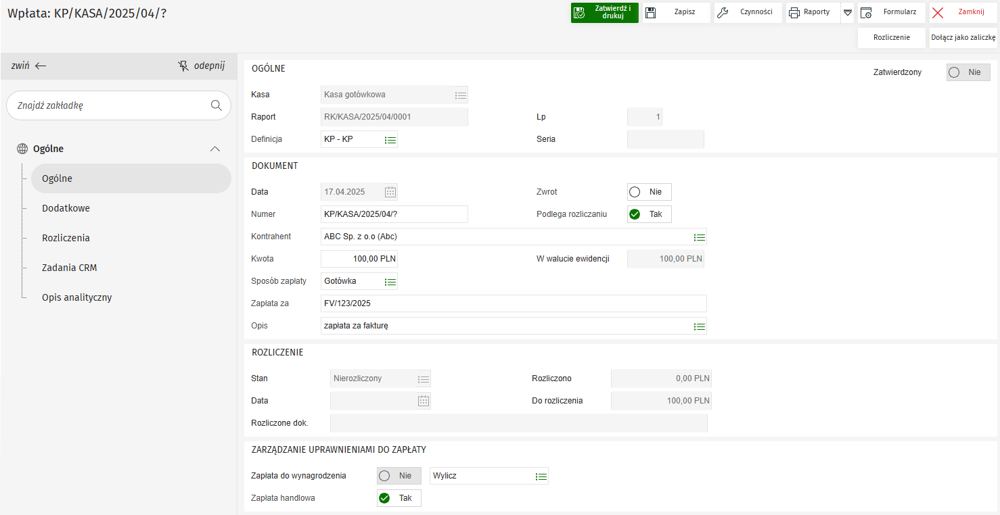1000x515 pixels.
Task: Click the magnifier icon in tab search
Action: [x=217, y=105]
